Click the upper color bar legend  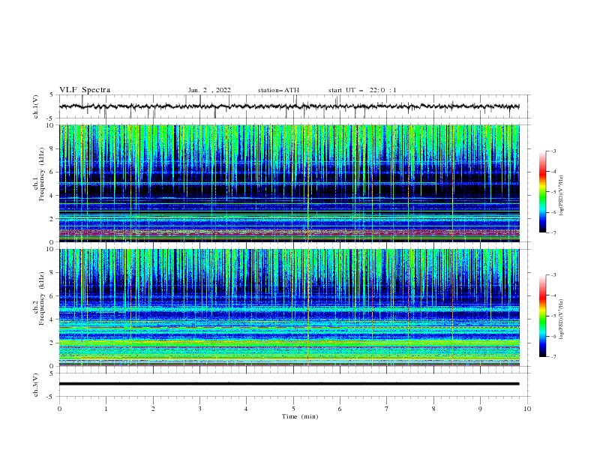click(x=542, y=192)
